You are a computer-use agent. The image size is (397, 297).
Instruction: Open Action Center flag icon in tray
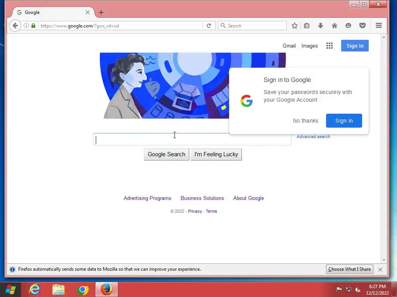(339, 289)
